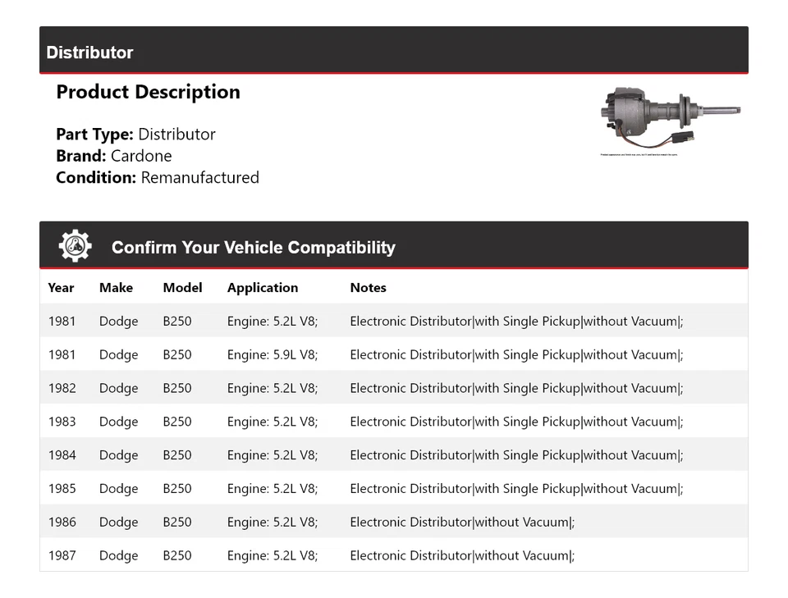Click the gear icon beside Confirm Your Vehicle Compatibility
788x598 pixels.
coord(75,246)
